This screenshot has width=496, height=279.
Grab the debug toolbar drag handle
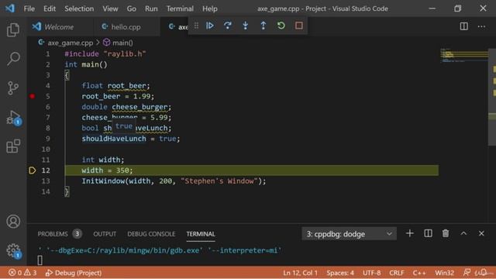coord(196,26)
